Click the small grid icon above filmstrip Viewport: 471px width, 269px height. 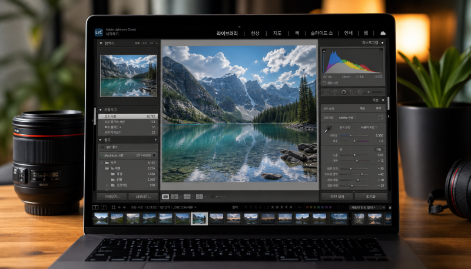tap(114, 207)
